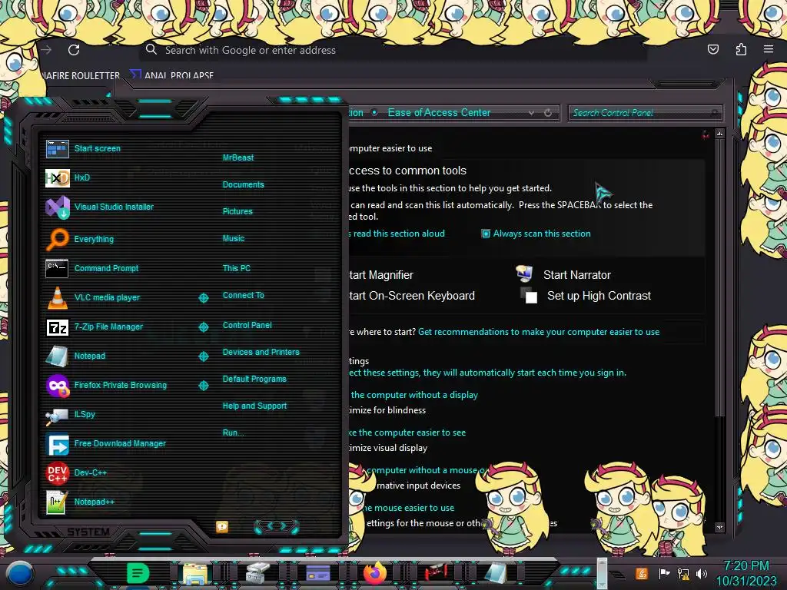
Task: Click the Firefox address search bar
Action: [x=393, y=50]
